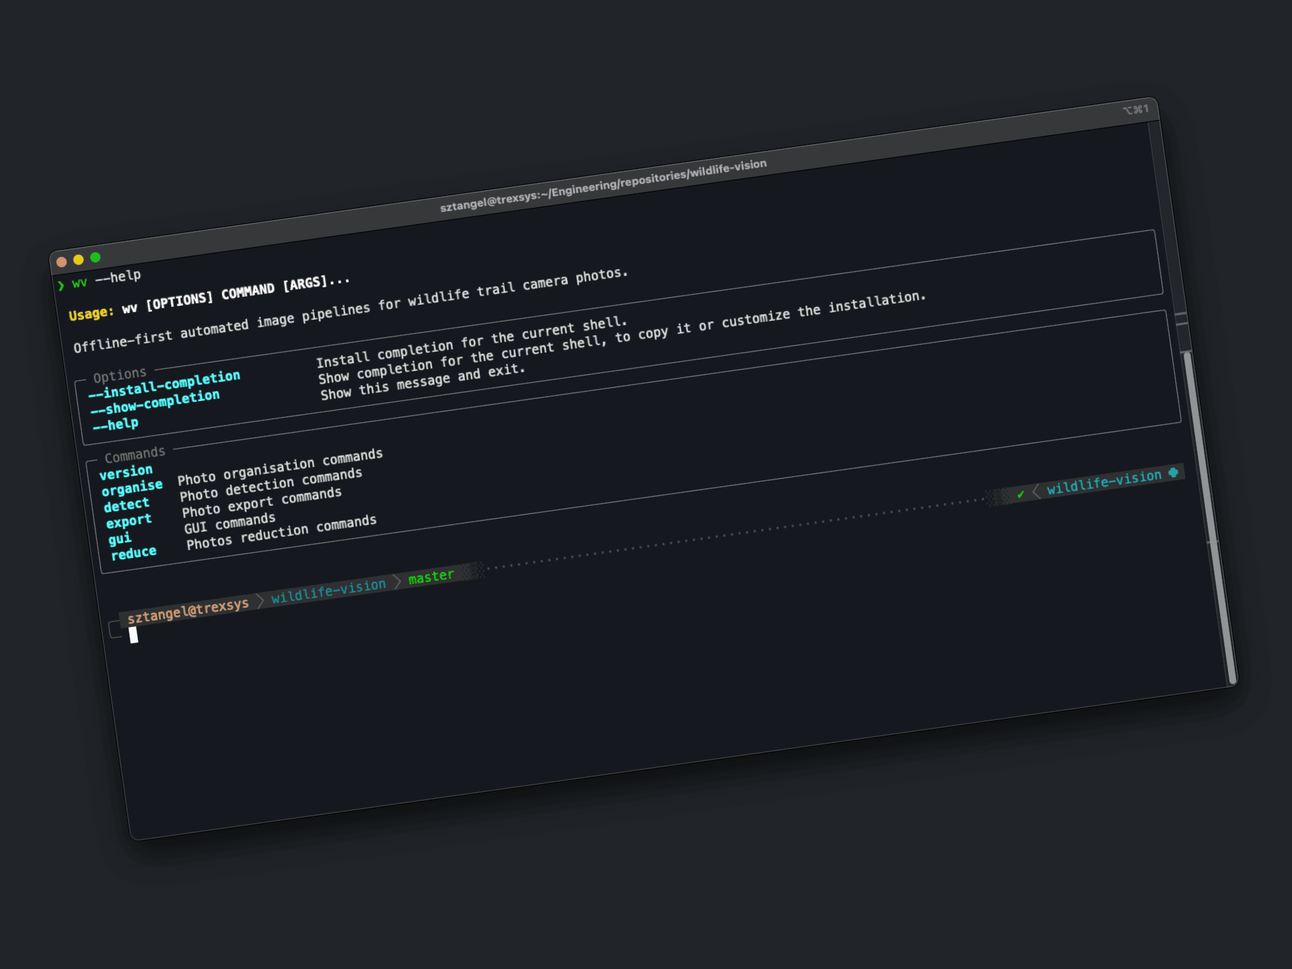This screenshot has width=1292, height=969.
Task: Click the '--install-completion' option text
Action: pyautogui.click(x=164, y=384)
